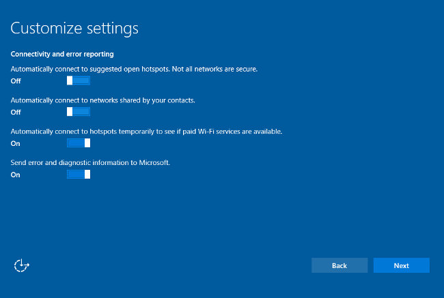Turn off sending error and diagnostic information

tap(79, 175)
